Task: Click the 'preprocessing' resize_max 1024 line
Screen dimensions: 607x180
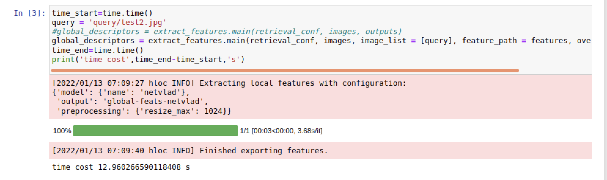Action: pos(144,111)
